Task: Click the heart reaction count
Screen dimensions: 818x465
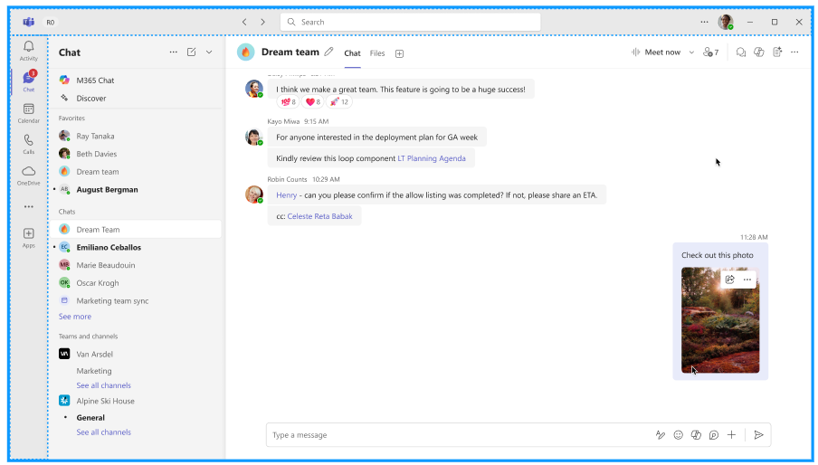Action: [312, 102]
